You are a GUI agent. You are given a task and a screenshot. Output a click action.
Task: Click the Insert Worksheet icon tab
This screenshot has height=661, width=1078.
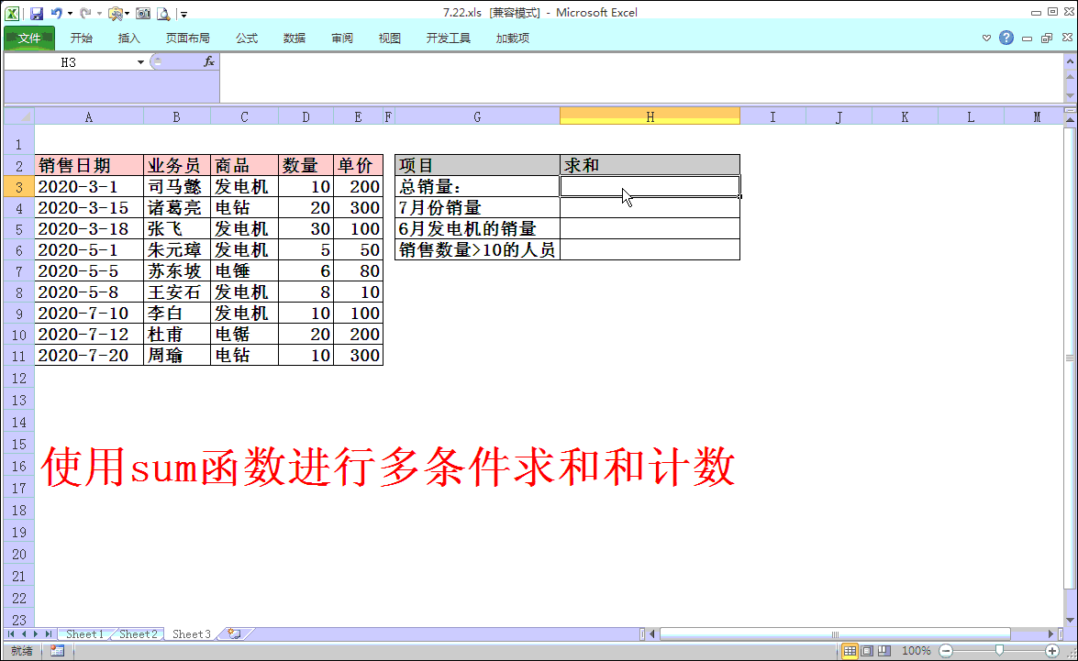[x=235, y=634]
